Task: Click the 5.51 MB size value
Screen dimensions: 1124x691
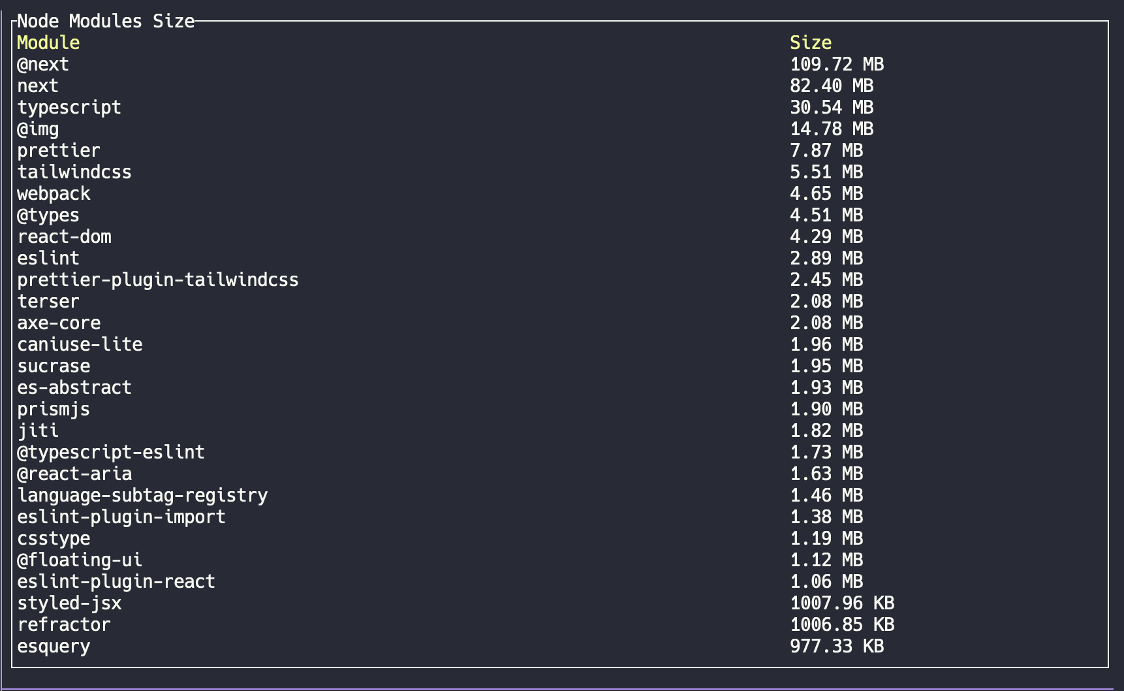Action: point(826,172)
